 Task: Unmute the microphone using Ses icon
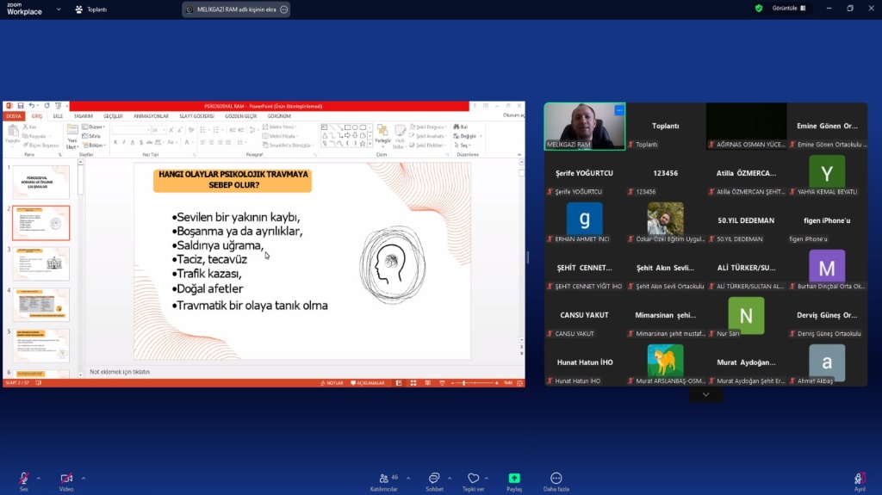[23, 479]
